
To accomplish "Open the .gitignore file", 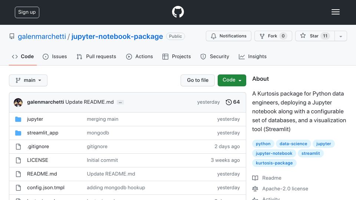I will 38,147.
